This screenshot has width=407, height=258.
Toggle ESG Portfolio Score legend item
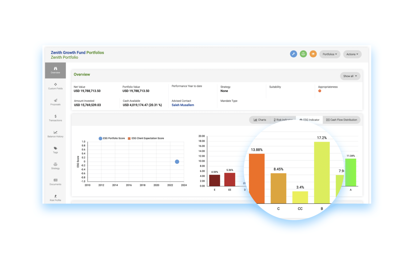[112, 138]
